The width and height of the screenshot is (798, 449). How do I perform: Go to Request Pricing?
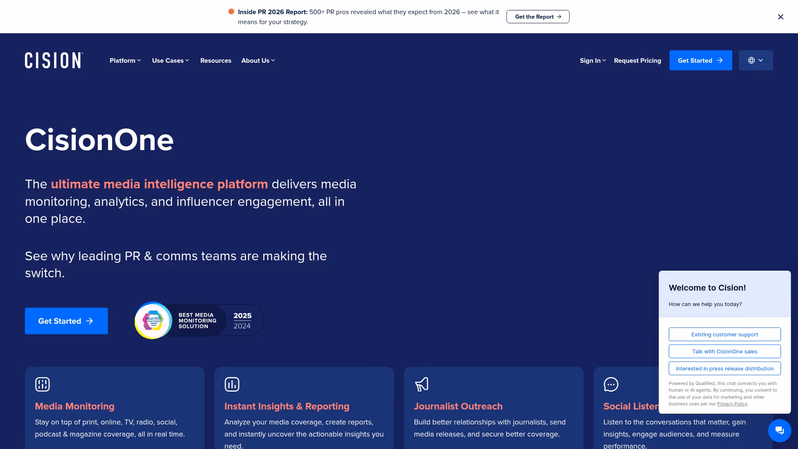[x=637, y=61]
